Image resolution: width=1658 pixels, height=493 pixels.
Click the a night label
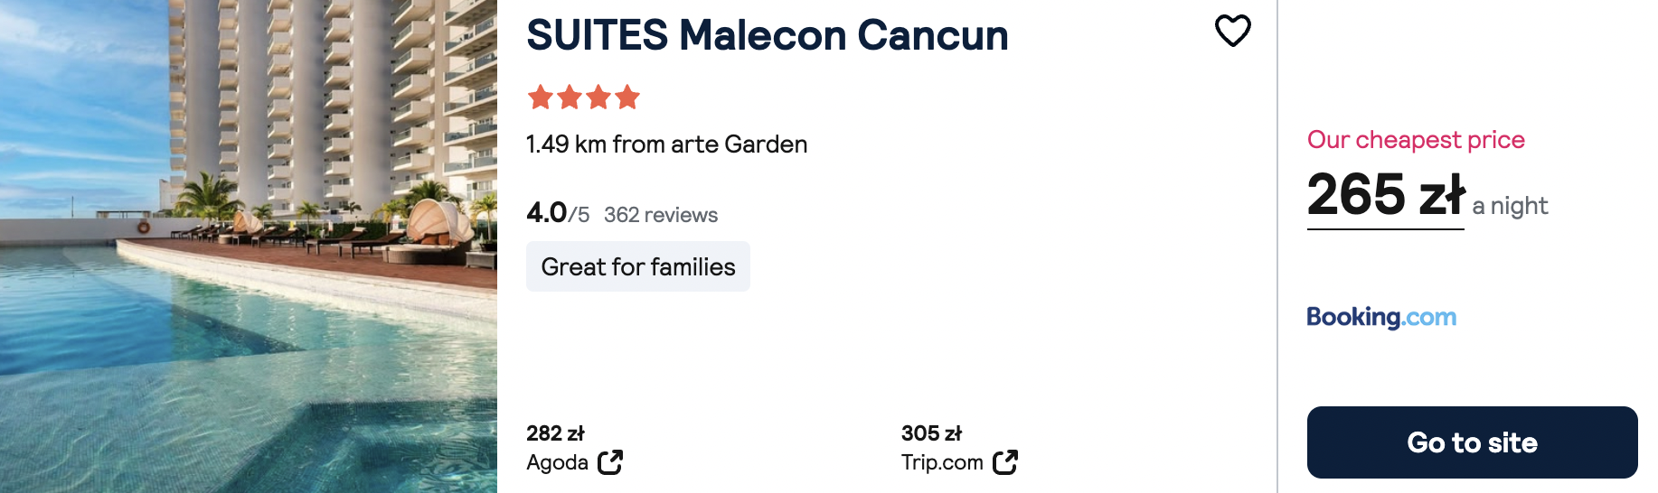click(1510, 206)
